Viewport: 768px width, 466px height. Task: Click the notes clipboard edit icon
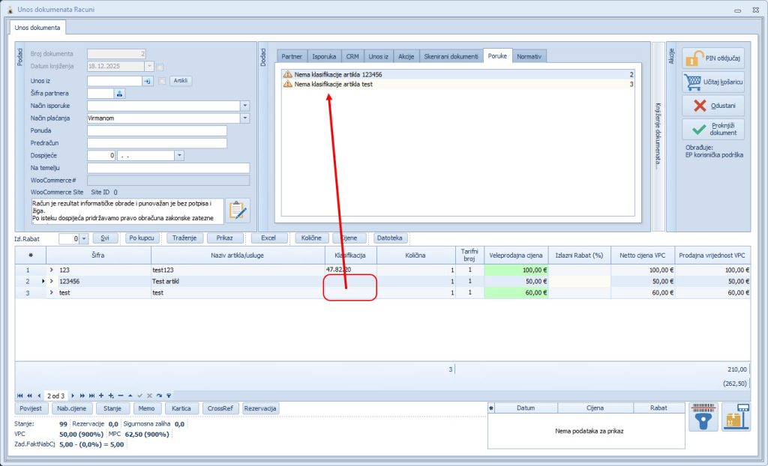coord(238,211)
